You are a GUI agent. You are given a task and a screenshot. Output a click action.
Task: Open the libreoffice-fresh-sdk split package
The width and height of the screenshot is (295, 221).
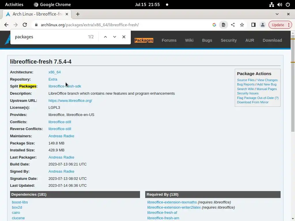point(65,86)
